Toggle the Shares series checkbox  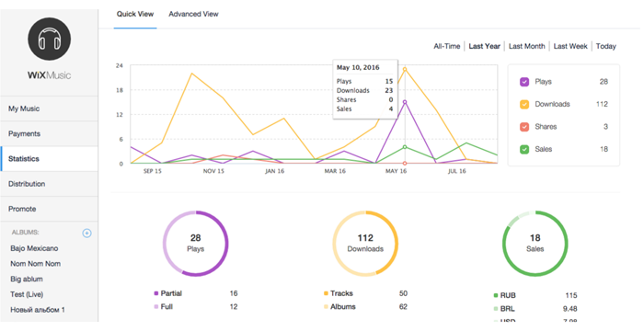pos(524,127)
